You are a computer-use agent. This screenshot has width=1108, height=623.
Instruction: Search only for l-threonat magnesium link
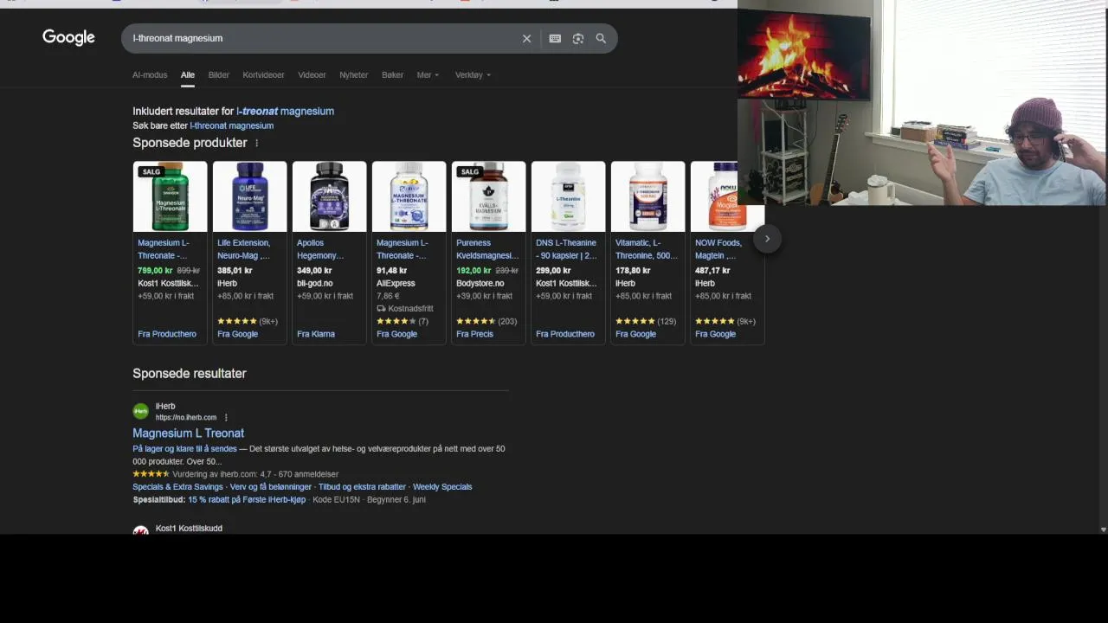pyautogui.click(x=231, y=125)
